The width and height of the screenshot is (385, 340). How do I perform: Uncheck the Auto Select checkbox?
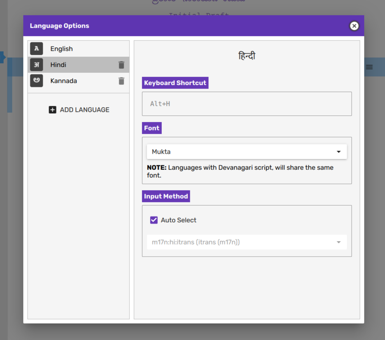pos(154,220)
